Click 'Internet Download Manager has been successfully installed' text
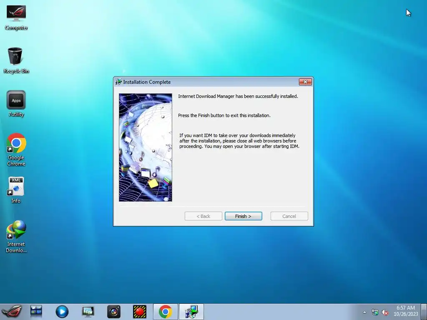This screenshot has height=320, width=427. tap(238, 96)
